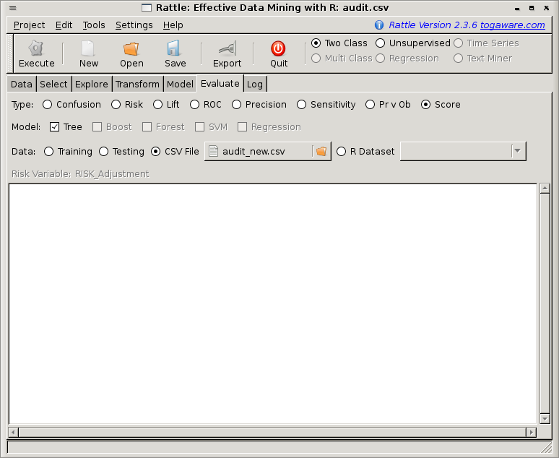Click the folder icon in audit_new.csv chooser

(321, 152)
